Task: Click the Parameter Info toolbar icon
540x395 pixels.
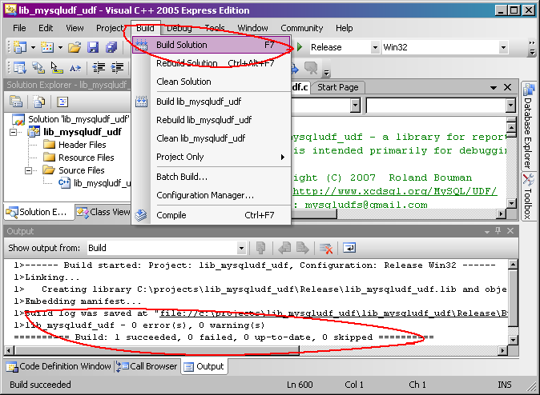Action: [x=38, y=68]
